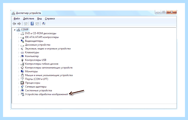Image resolution: width=188 pixels, height=120 pixels.
Task: Click the Клавиатуры keyboard icon
Action: point(22,52)
